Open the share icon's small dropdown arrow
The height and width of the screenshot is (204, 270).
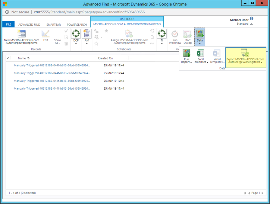(x=102, y=38)
